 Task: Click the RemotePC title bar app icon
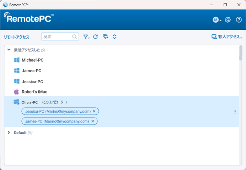(x=5, y=5)
